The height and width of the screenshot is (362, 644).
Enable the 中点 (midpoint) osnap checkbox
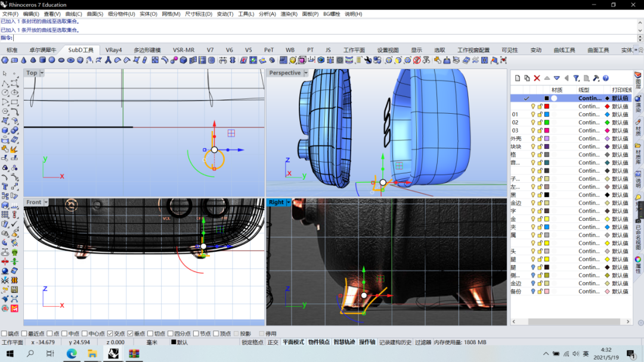point(64,334)
